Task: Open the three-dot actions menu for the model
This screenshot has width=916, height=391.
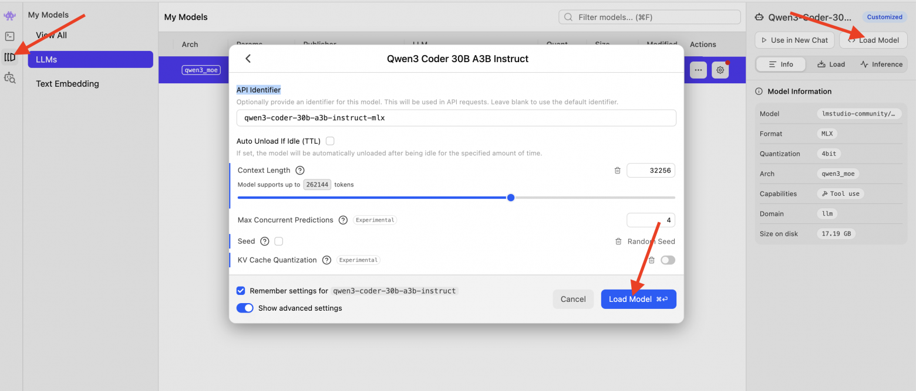Action: (698, 70)
